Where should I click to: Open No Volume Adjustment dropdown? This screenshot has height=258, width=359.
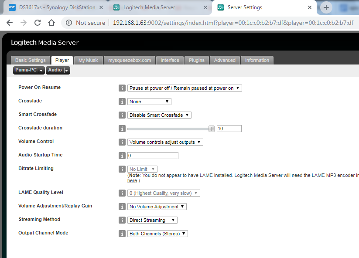tap(157, 207)
